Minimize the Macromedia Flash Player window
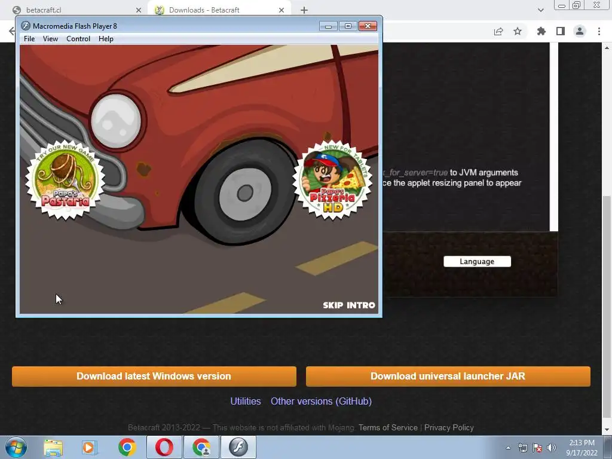Image resolution: width=612 pixels, height=459 pixels. tap(328, 26)
